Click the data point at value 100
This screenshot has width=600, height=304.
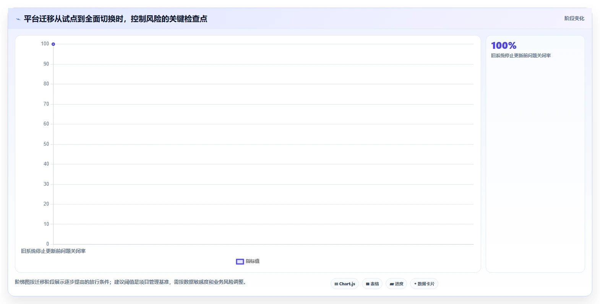[53, 44]
